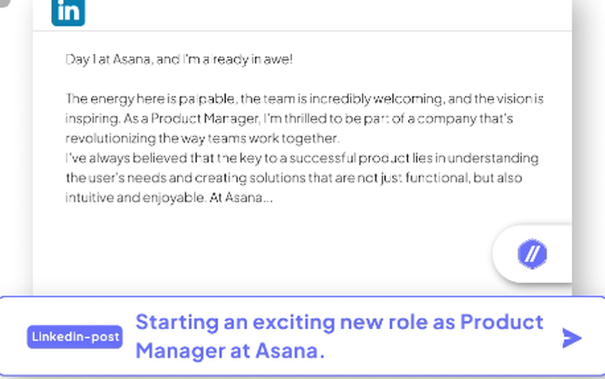
Task: Select the Linkedin-post tag
Action: click(x=74, y=337)
